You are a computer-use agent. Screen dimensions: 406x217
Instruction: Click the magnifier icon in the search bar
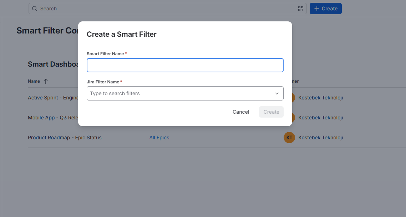35,9
